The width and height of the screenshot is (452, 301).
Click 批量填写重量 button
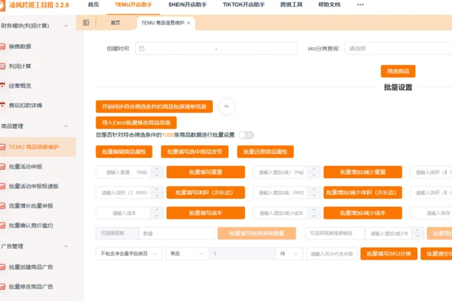point(205,172)
